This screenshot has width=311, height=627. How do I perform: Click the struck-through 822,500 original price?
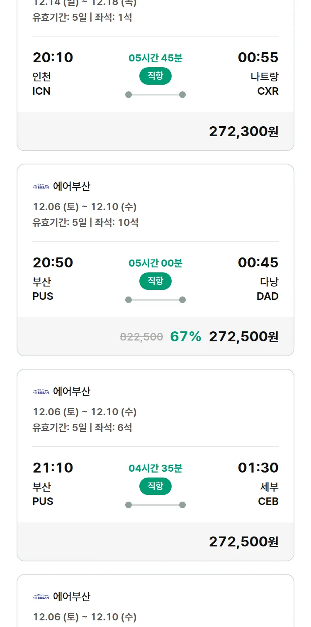141,337
